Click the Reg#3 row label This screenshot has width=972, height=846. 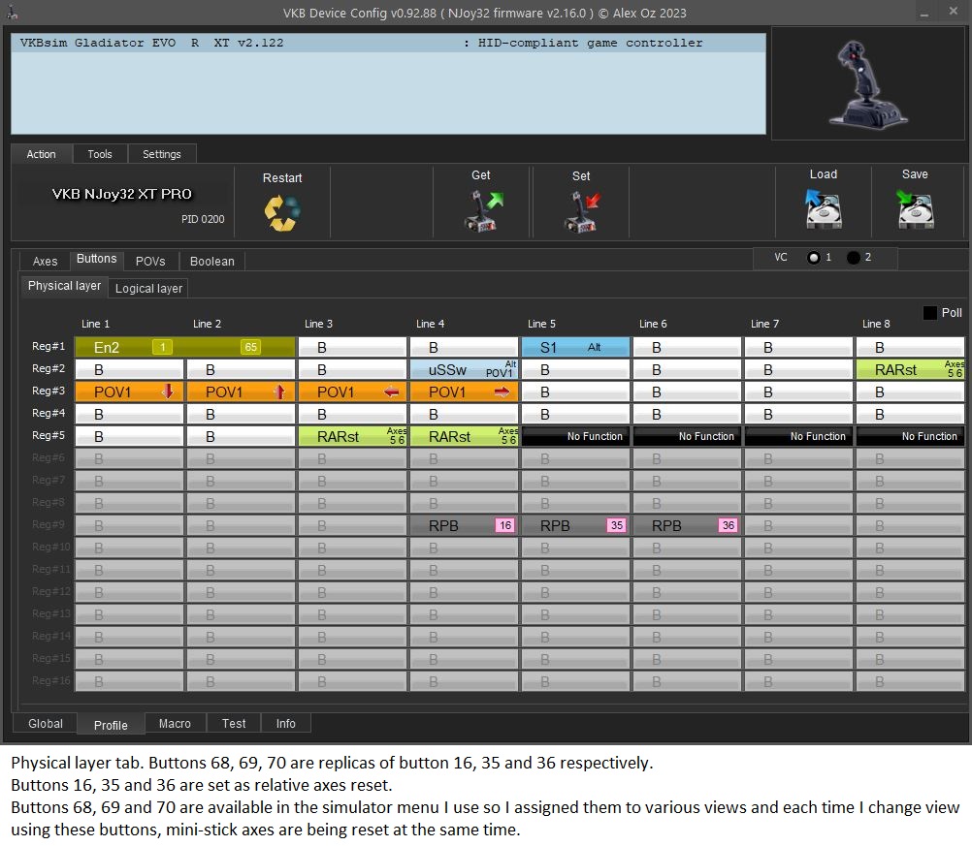(x=49, y=391)
